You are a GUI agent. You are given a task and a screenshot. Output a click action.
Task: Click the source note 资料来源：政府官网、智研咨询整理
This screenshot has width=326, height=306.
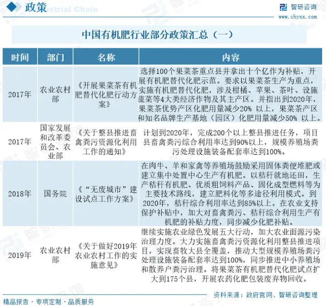pyautogui.click(x=265, y=295)
